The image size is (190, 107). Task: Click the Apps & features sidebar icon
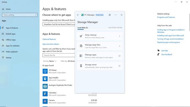click(3, 28)
